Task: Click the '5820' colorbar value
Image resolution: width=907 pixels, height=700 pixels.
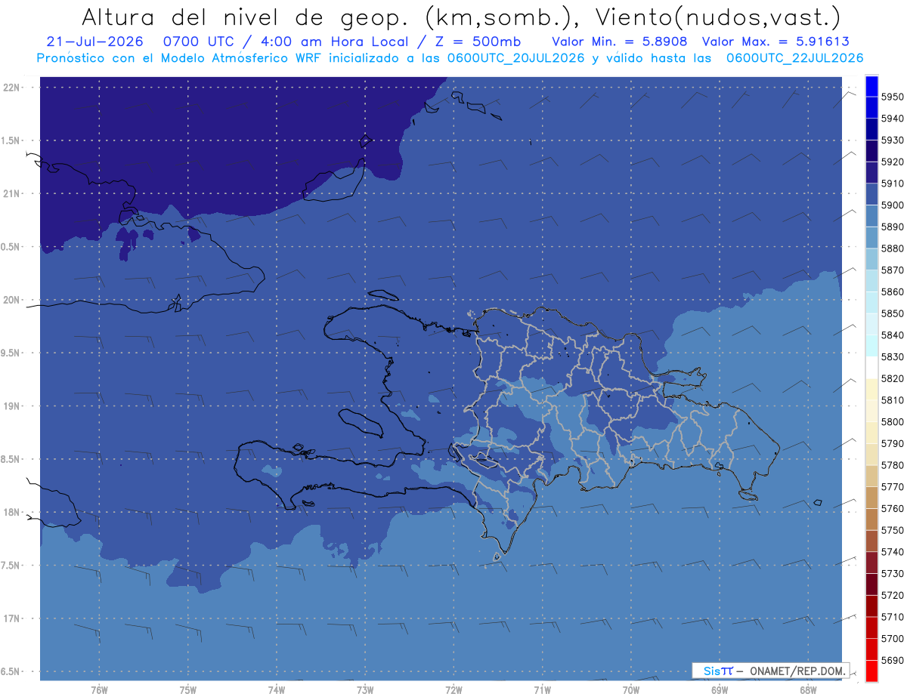Action: point(892,378)
